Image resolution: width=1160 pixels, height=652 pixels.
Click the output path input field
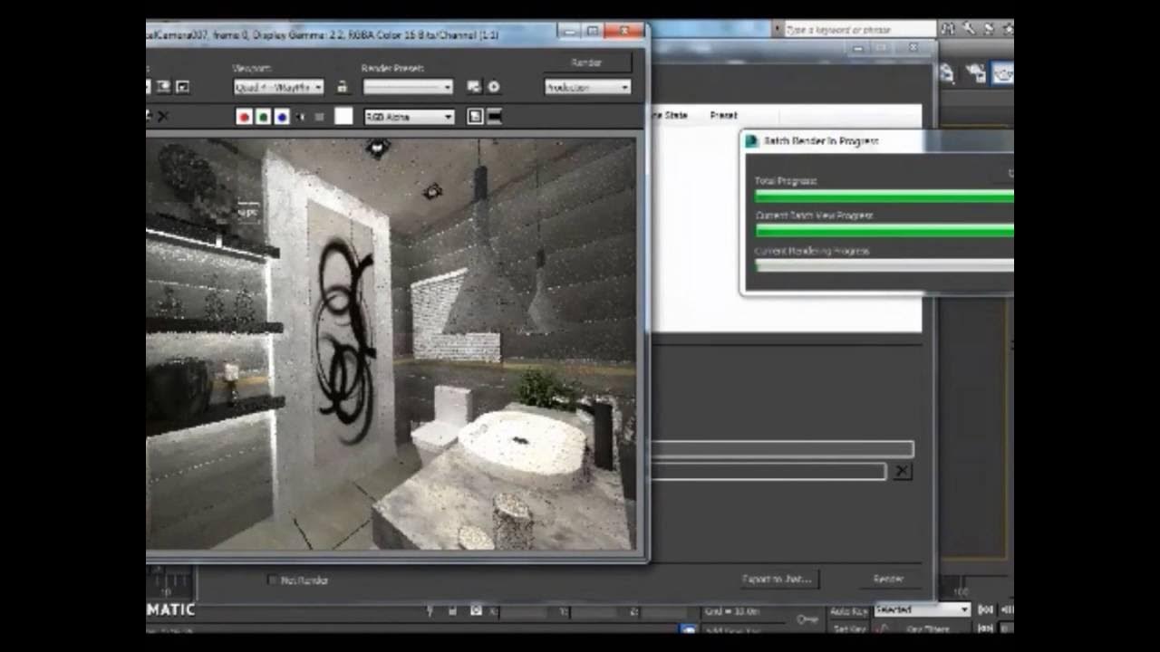tap(768, 471)
